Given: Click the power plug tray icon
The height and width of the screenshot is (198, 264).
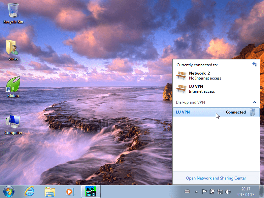Looking at the screenshot, I should [212, 191].
